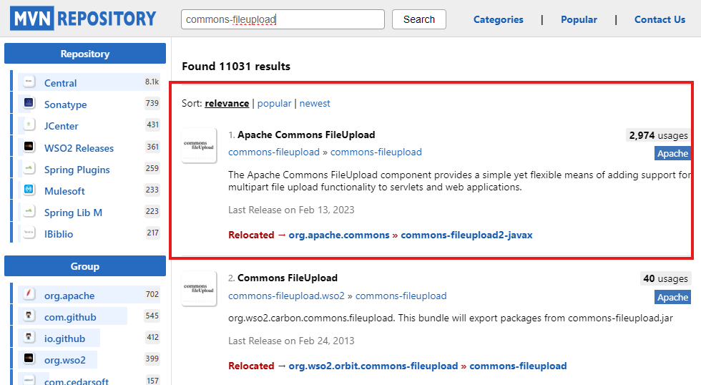The height and width of the screenshot is (385, 701).
Task: Sort results by relevance
Action: (x=227, y=103)
